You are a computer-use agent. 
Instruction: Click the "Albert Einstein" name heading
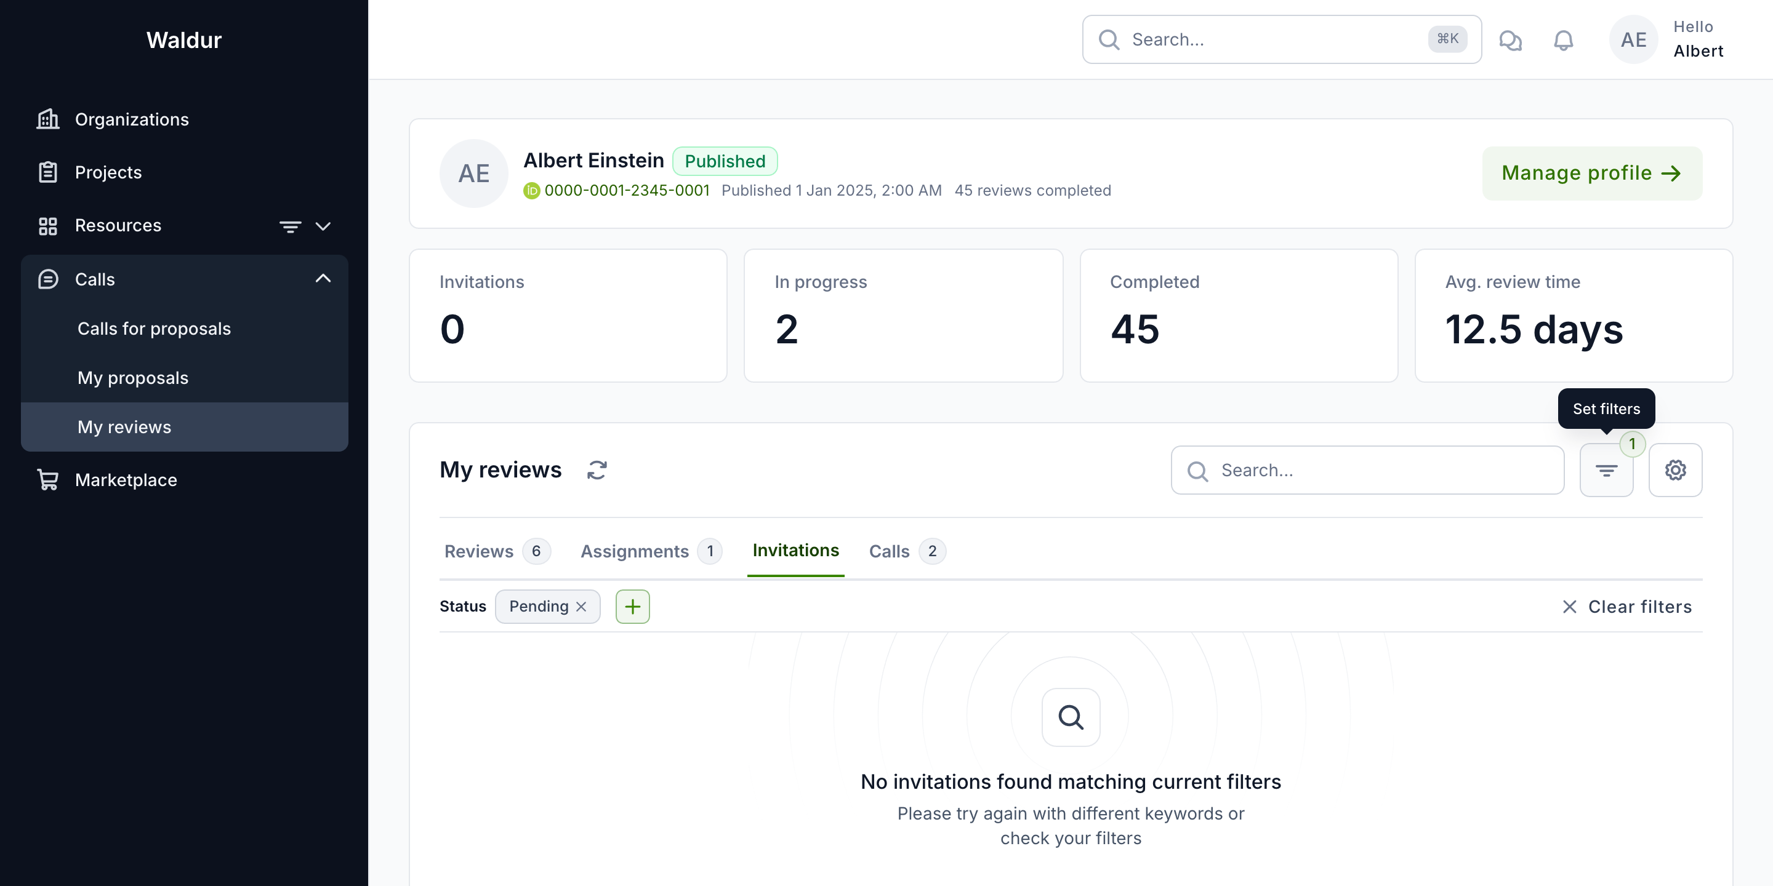(593, 160)
